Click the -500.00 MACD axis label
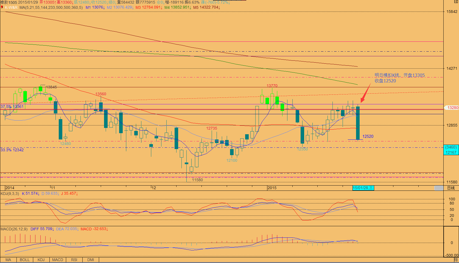Screen dimensions: 459x263 (x=452, y=255)
